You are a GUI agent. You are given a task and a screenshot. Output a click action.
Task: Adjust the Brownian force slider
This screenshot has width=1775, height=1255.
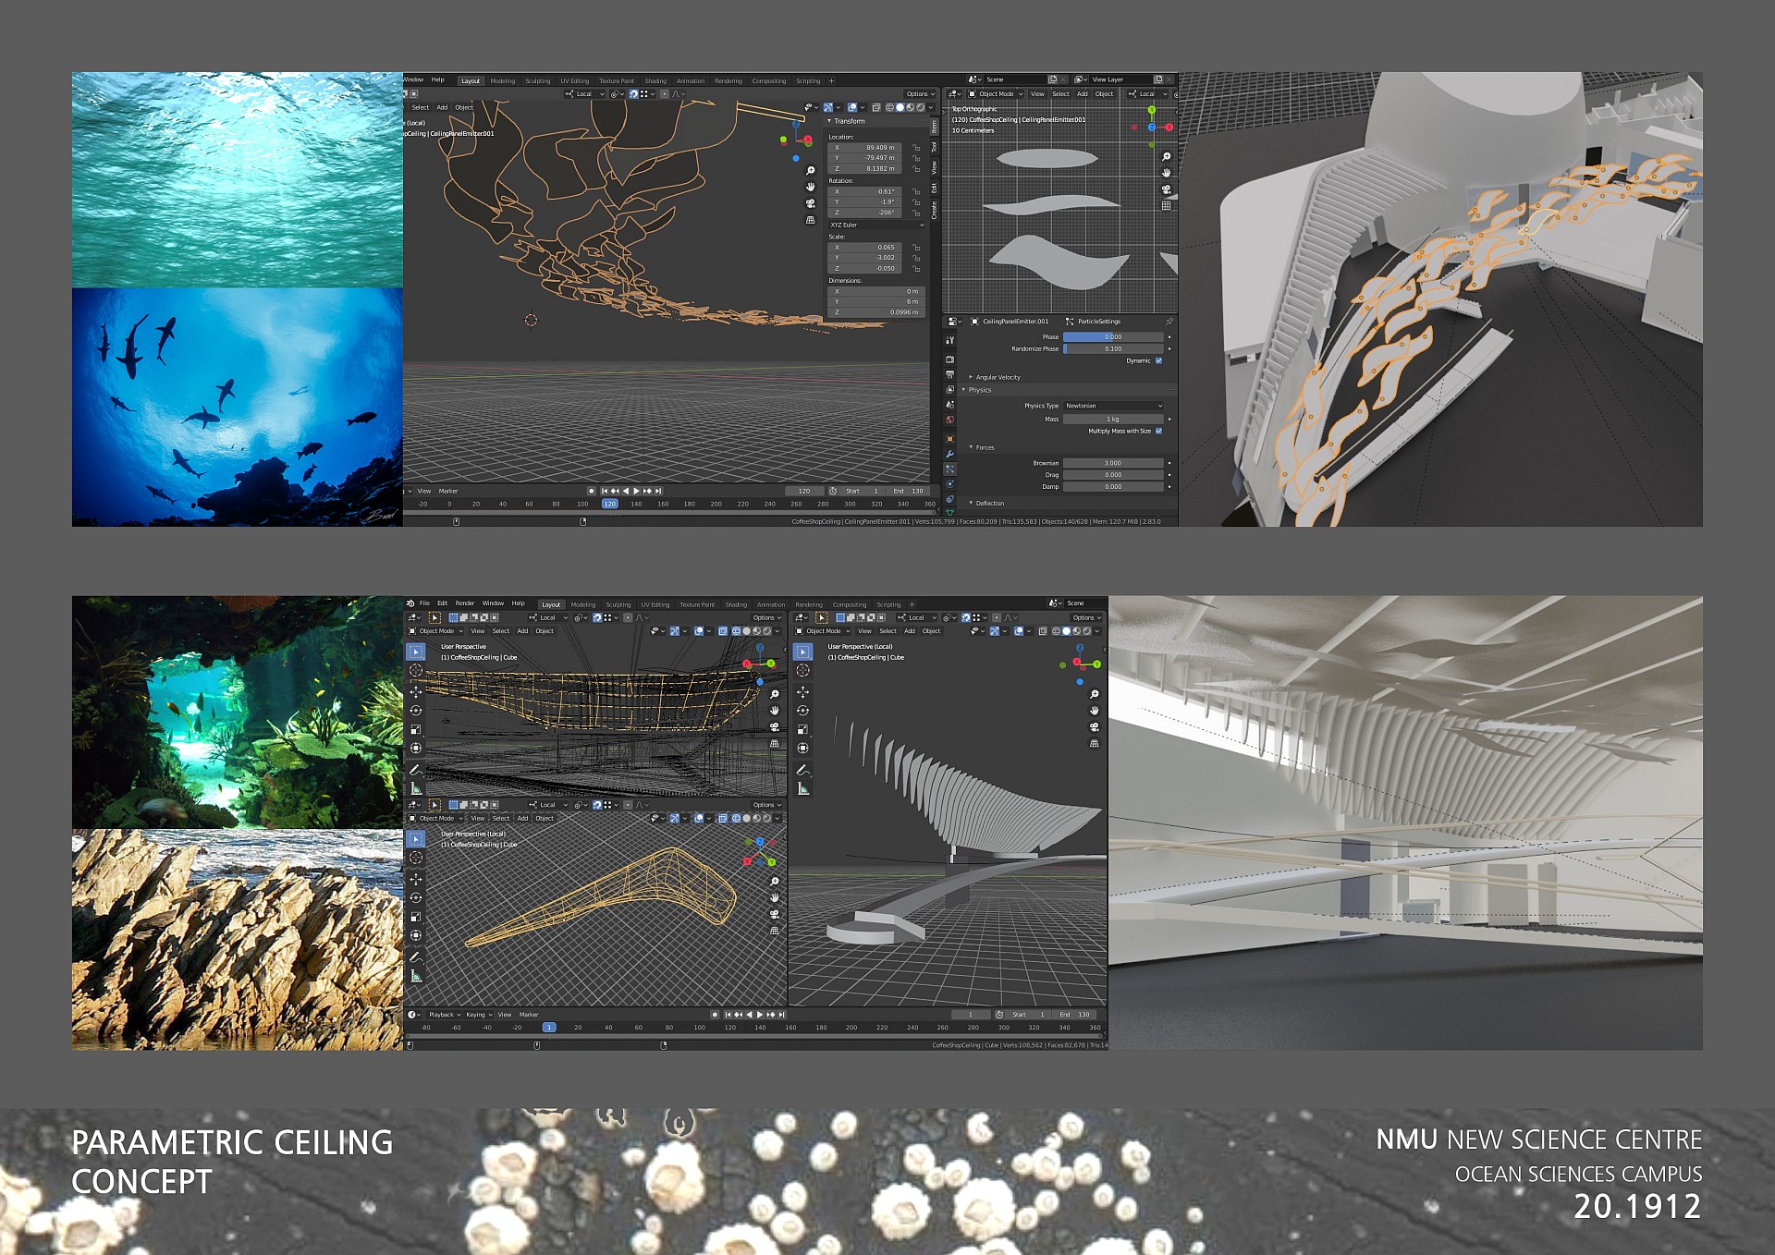(x=1113, y=463)
